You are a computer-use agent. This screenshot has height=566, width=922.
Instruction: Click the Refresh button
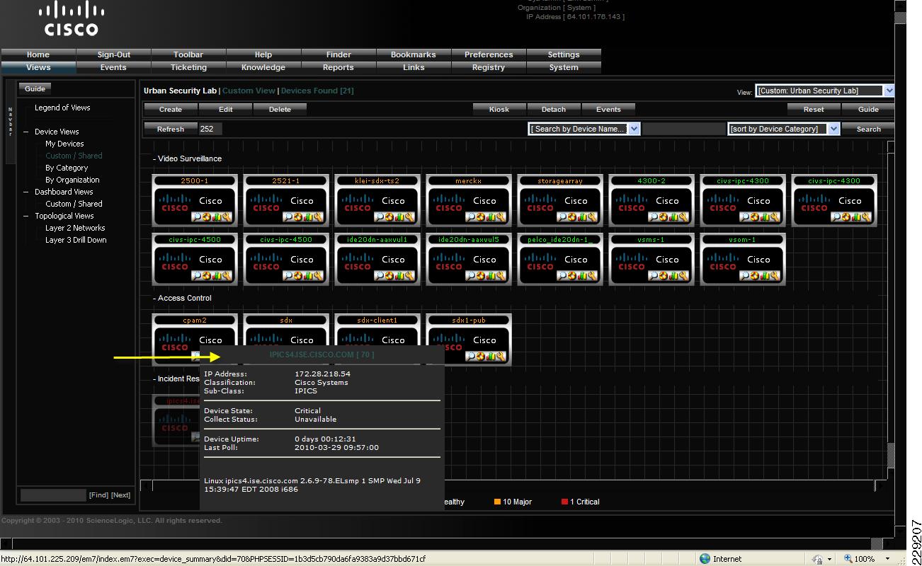click(x=171, y=129)
